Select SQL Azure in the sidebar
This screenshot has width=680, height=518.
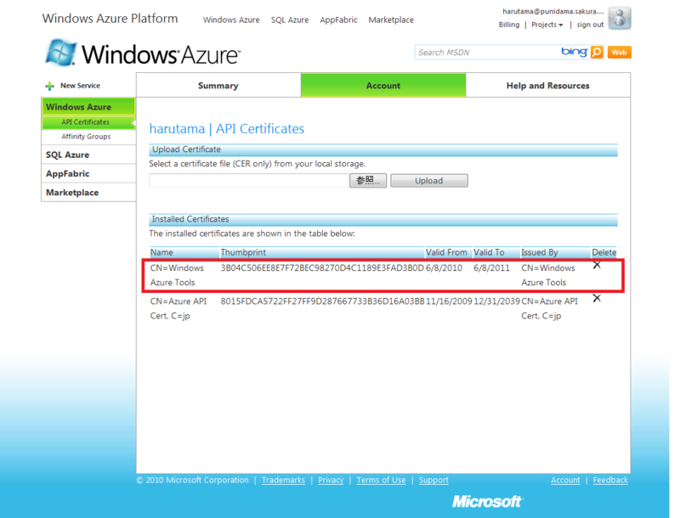[88, 155]
